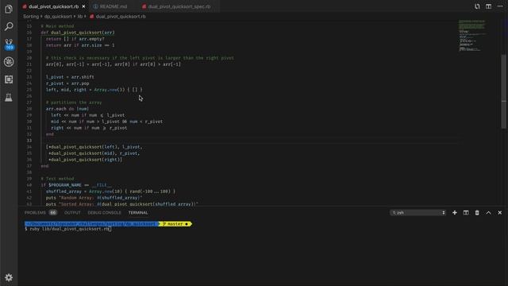Click 'if $PROGRAM_NAME == __FILE__' line
The image size is (508, 286).
pyautogui.click(x=76, y=185)
